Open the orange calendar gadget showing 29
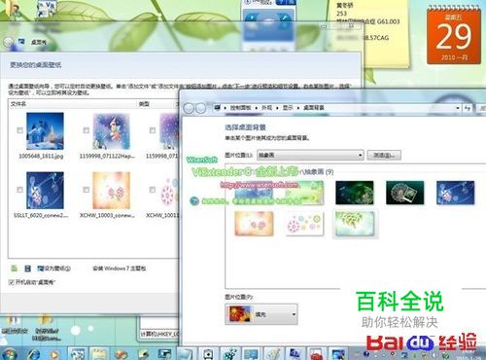This screenshot has width=486, height=360. 454,35
